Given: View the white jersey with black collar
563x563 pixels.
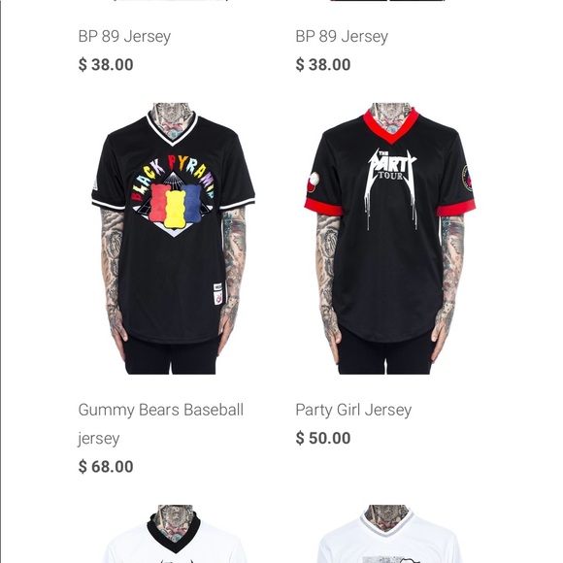Looking at the screenshot, I should pyautogui.click(x=174, y=534).
